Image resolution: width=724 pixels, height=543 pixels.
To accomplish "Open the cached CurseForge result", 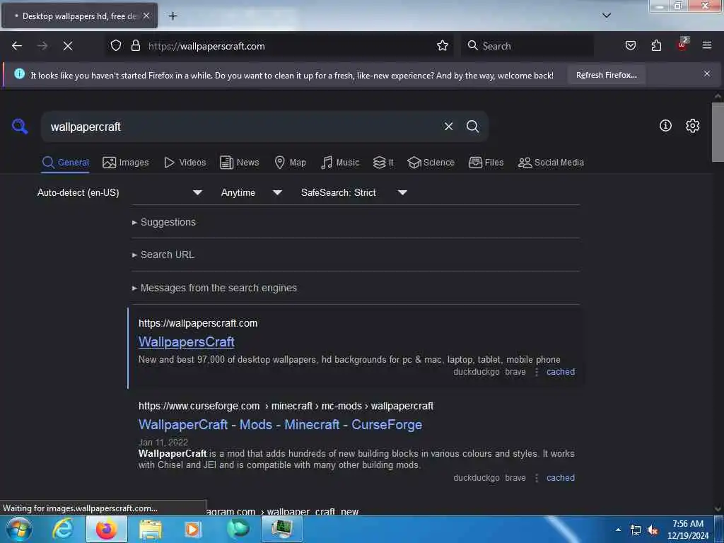I will click(561, 478).
